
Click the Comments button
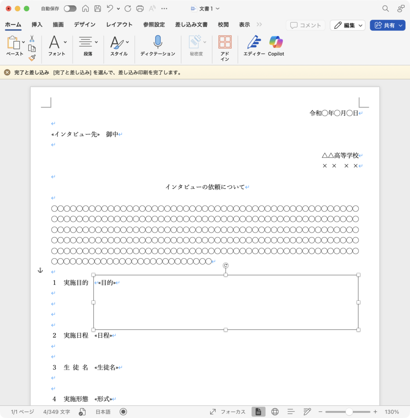(x=306, y=25)
